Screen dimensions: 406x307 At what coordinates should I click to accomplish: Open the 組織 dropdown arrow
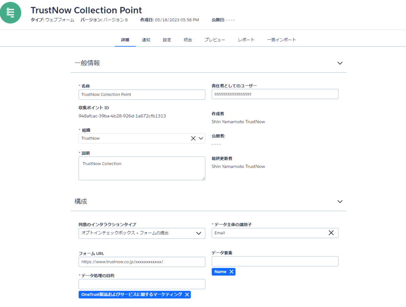tap(201, 138)
